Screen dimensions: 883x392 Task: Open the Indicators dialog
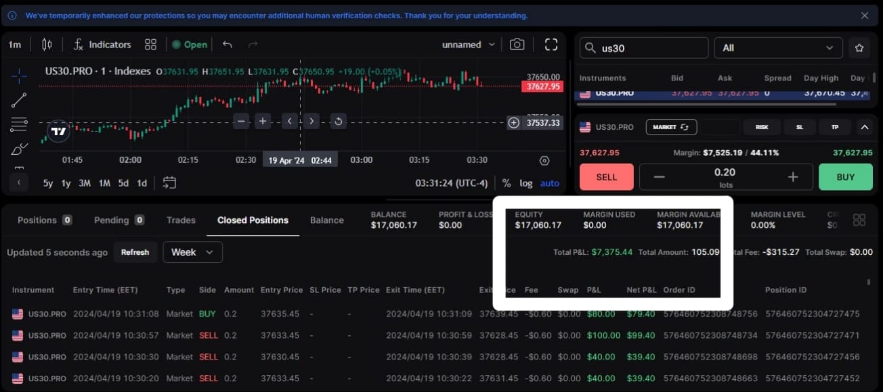pyautogui.click(x=102, y=45)
